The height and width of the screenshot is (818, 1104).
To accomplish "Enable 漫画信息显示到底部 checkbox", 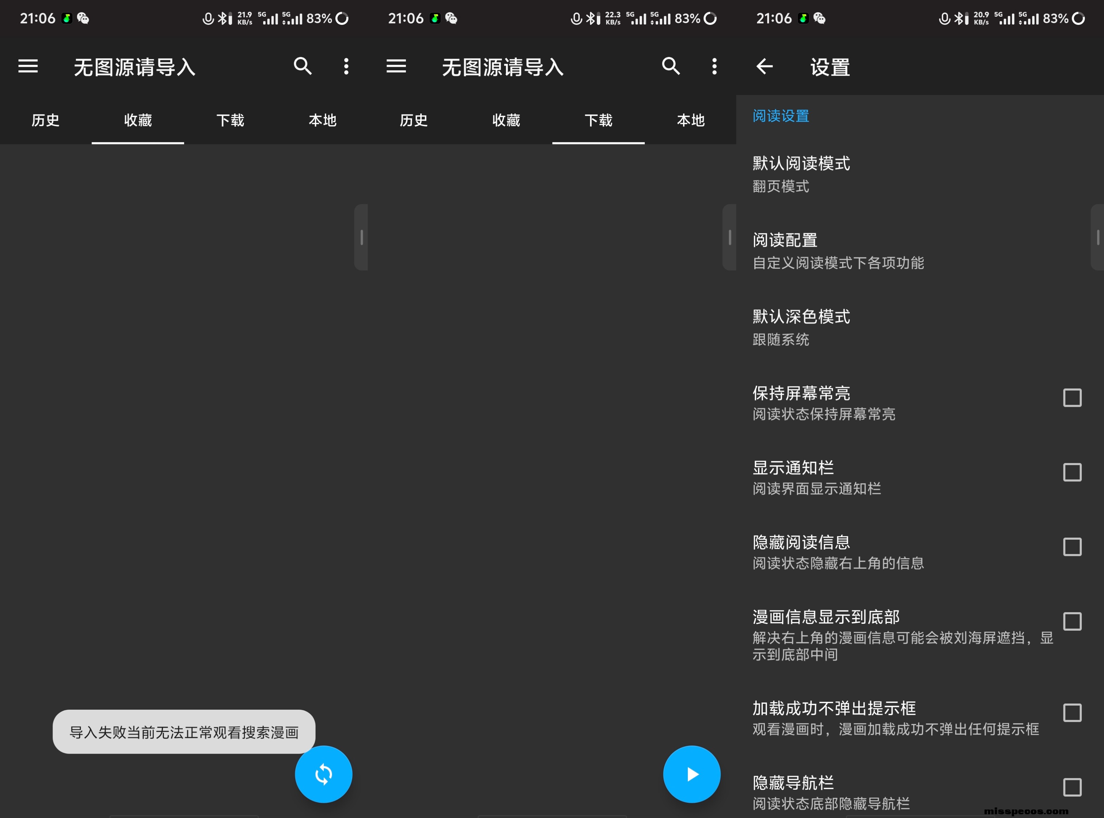I will 1072,621.
